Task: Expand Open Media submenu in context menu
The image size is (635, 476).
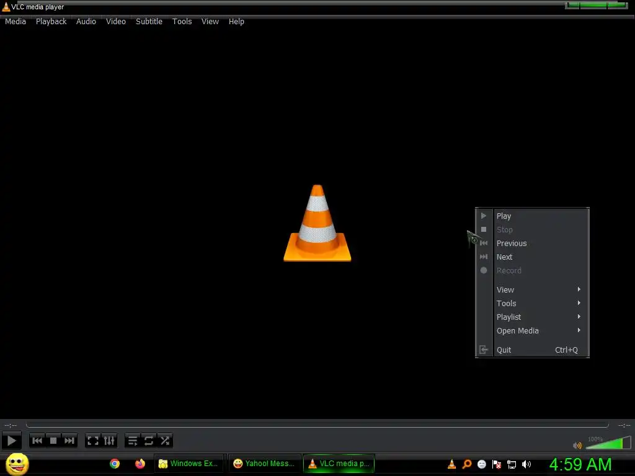Action: 532,331
